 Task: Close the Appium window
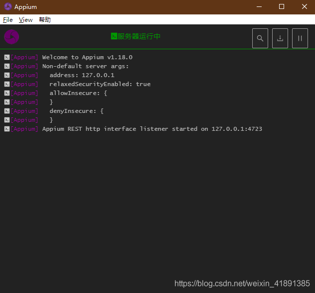click(305, 7)
